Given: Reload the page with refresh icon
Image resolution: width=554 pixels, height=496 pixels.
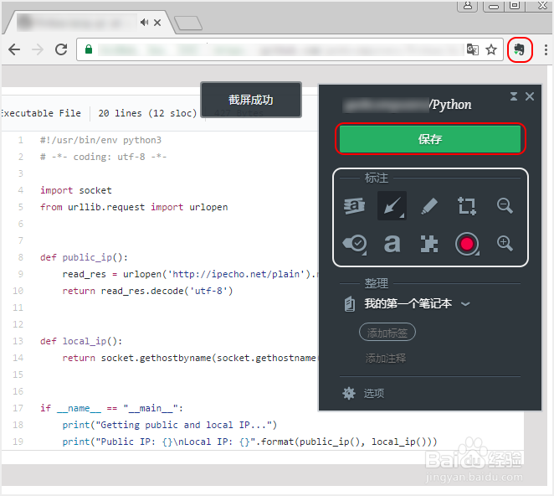Looking at the screenshot, I should [x=61, y=49].
